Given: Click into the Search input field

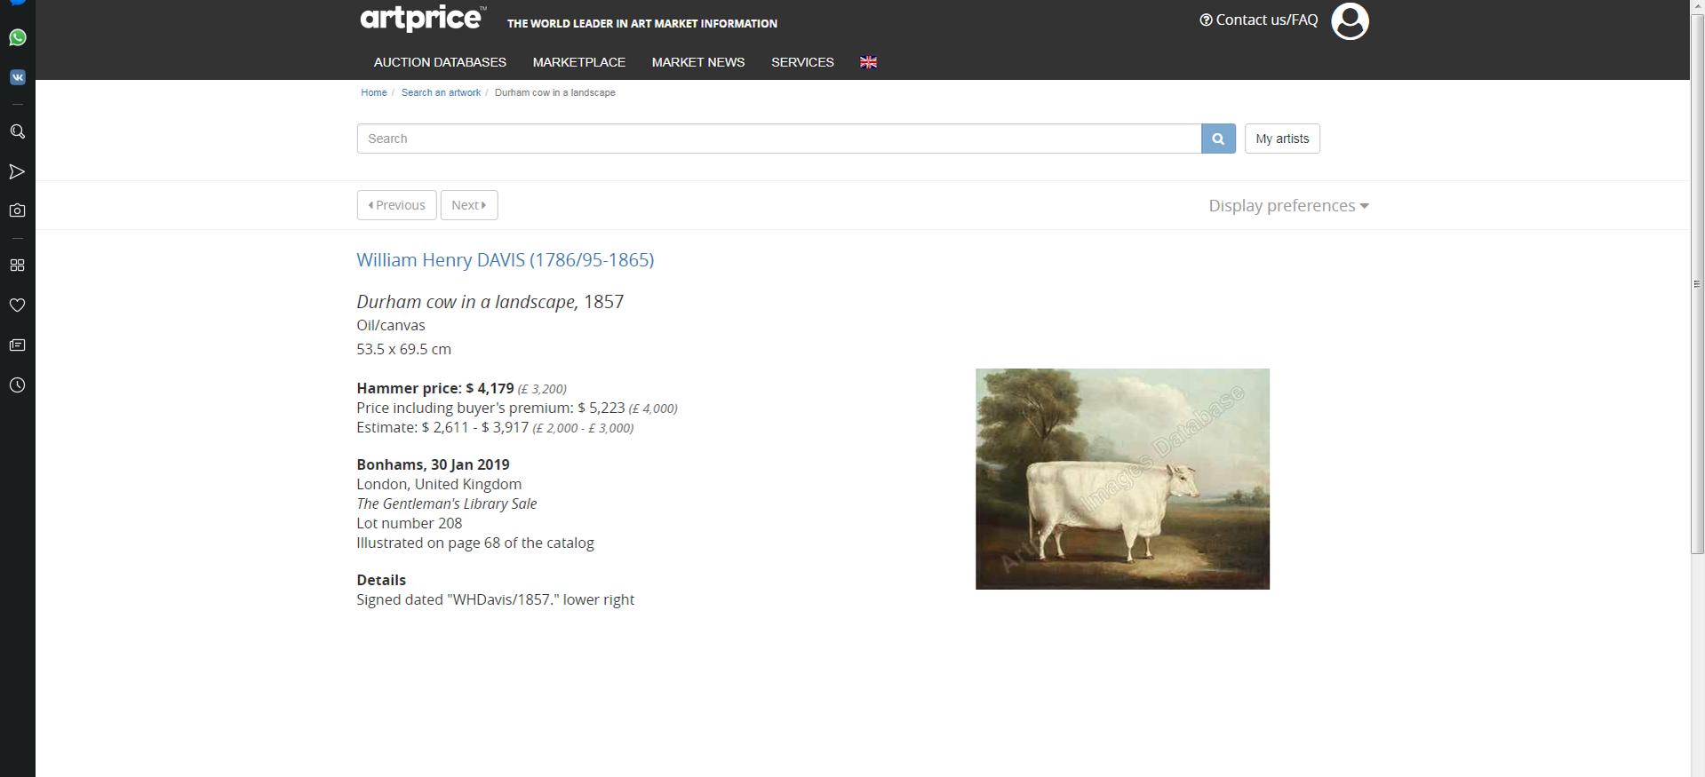Looking at the screenshot, I should [x=779, y=139].
